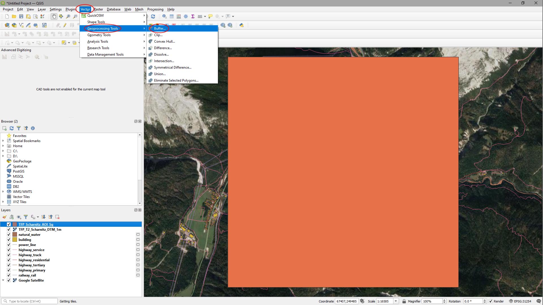
Task: Open Select Features tool dropdown arrow
Action: [x=69, y=43]
